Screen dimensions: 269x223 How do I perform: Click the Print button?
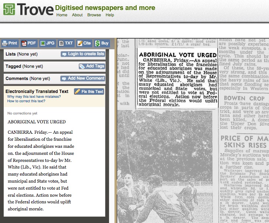10,43
